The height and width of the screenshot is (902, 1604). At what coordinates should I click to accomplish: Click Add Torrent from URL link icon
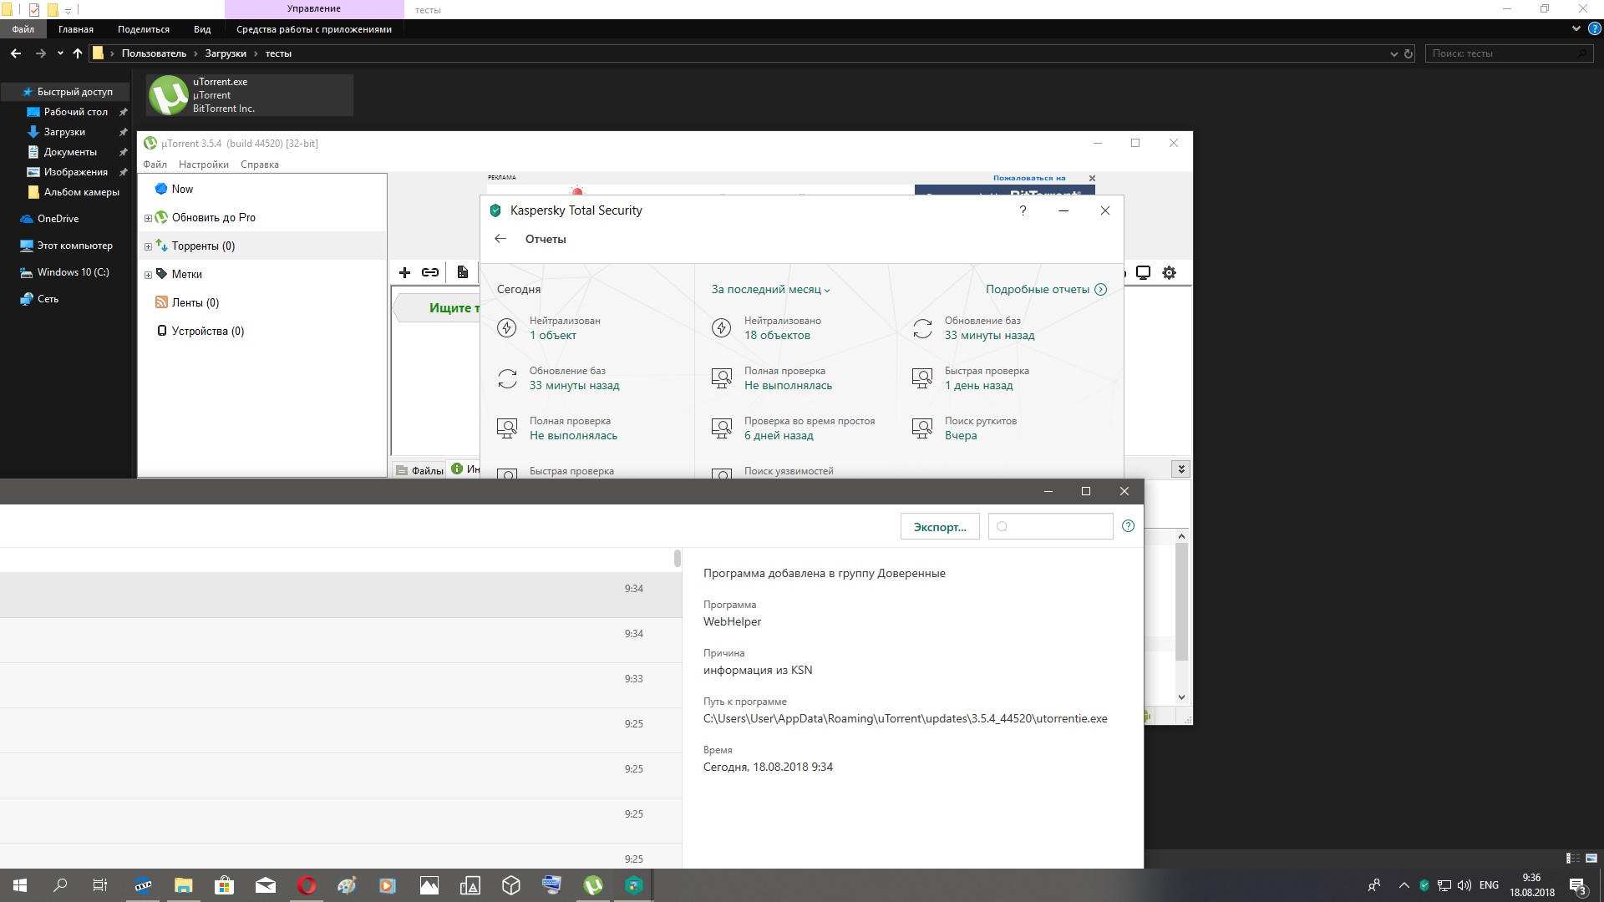click(430, 272)
